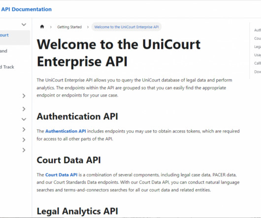The image size is (261, 218).
Task: Click the main Welcome to the UniCourt title
Action: pos(119,53)
